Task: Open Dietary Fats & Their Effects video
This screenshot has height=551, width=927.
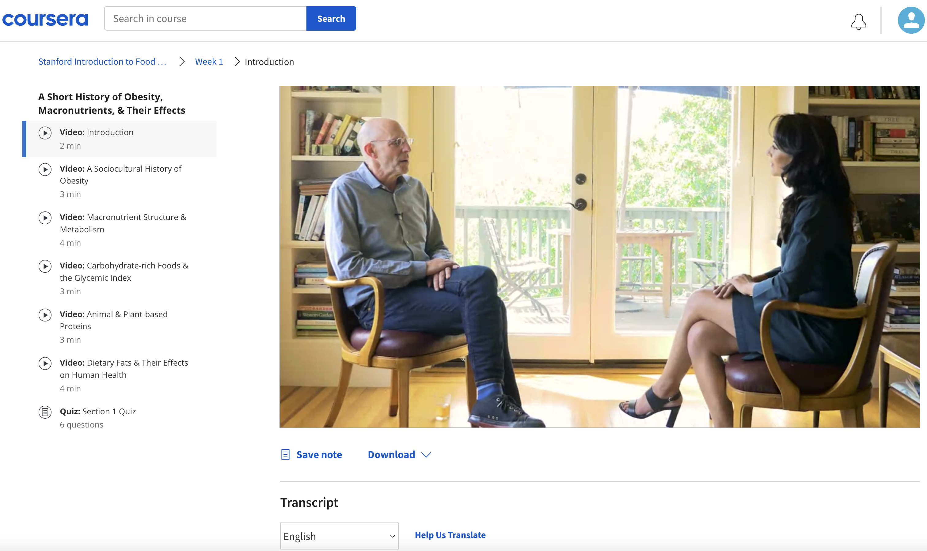Action: (124, 368)
